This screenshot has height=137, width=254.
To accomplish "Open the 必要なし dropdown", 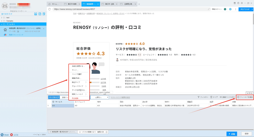I will [x=99, y=97].
